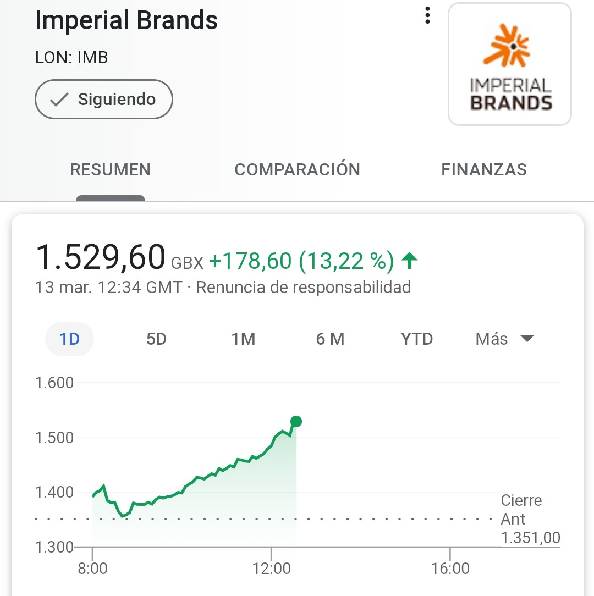Select the 1D chart range
Image resolution: width=594 pixels, height=596 pixels.
coord(70,339)
